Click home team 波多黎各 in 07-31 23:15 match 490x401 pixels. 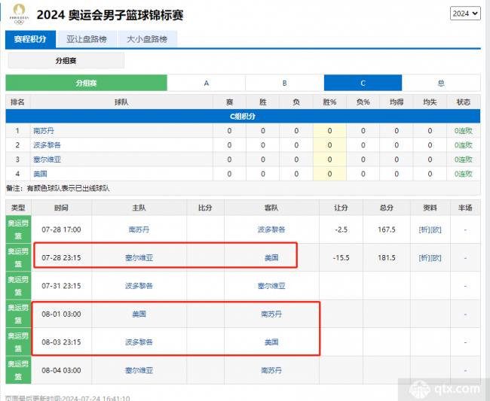point(139,286)
